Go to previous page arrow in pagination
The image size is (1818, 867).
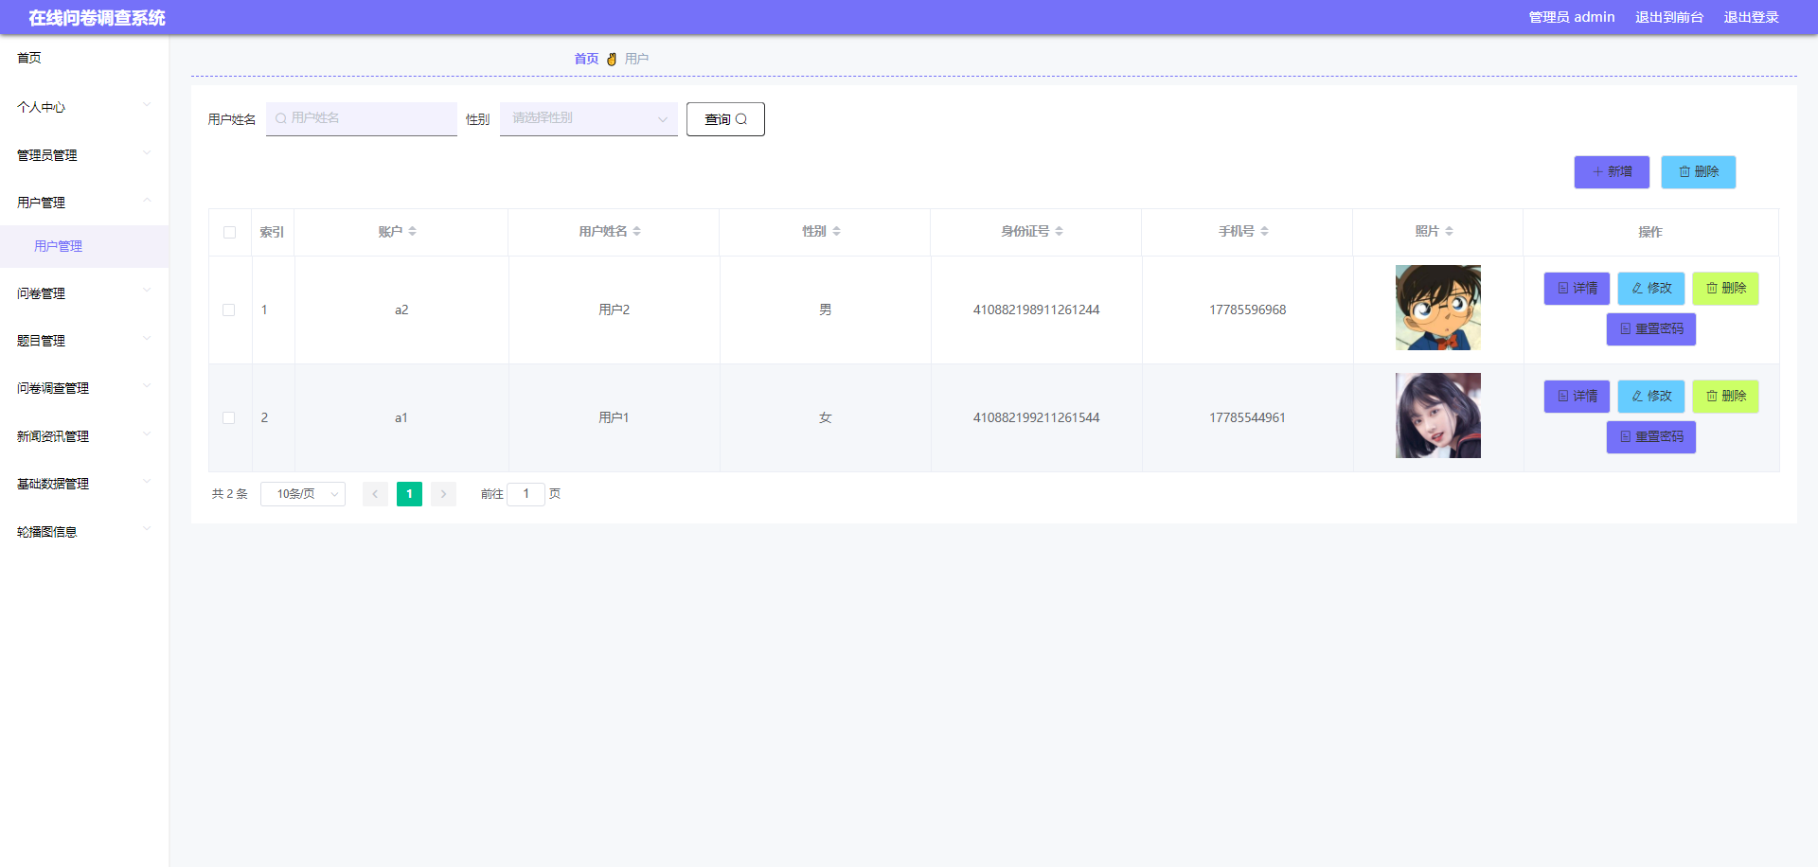[x=375, y=494]
